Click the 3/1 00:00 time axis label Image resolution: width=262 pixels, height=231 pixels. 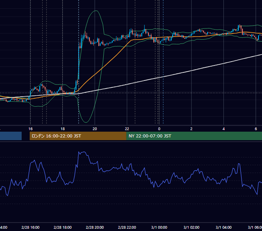[x=159, y=227]
